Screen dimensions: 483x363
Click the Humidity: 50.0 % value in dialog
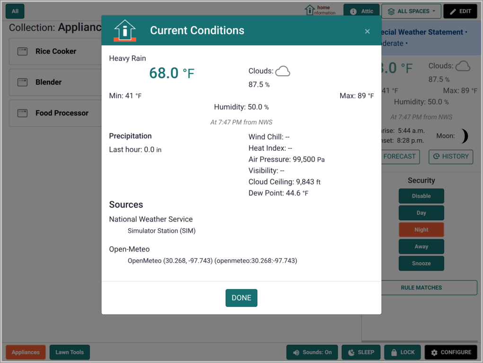[241, 107]
